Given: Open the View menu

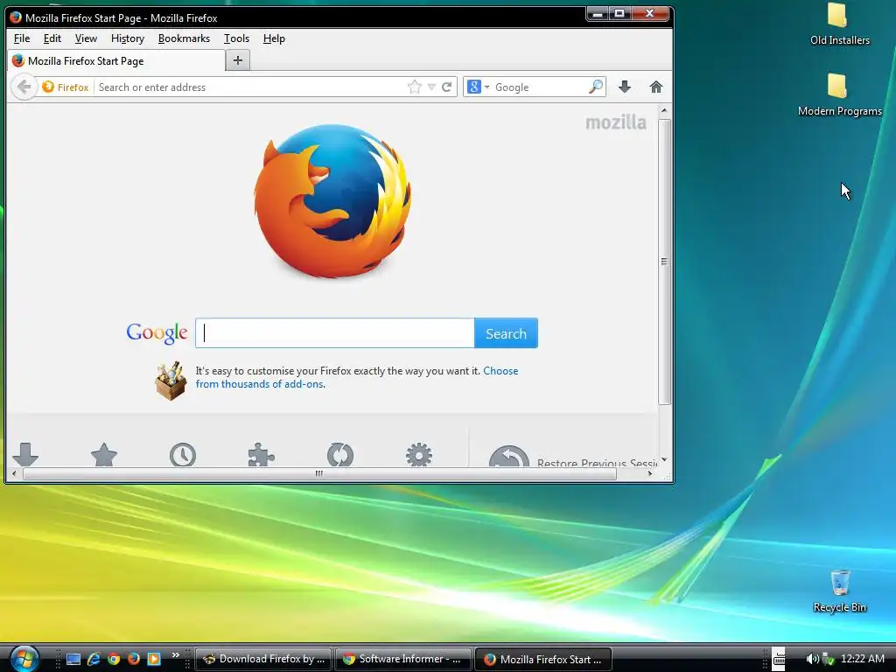Looking at the screenshot, I should [86, 38].
